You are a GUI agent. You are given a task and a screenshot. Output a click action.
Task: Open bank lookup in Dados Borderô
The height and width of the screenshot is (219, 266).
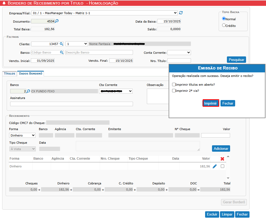[x=28, y=91]
